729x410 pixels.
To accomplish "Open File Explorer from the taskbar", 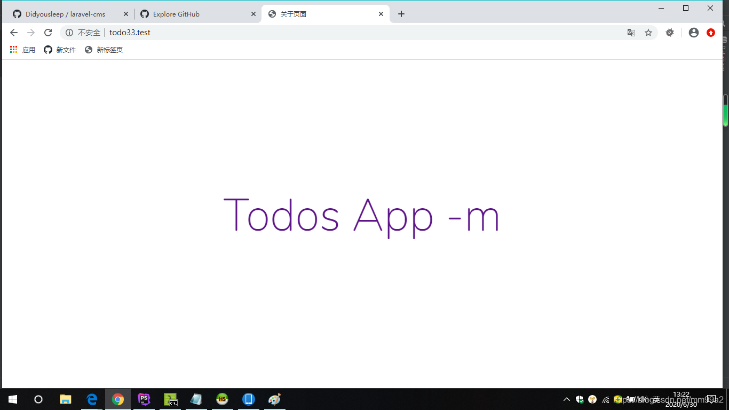I will click(x=65, y=399).
